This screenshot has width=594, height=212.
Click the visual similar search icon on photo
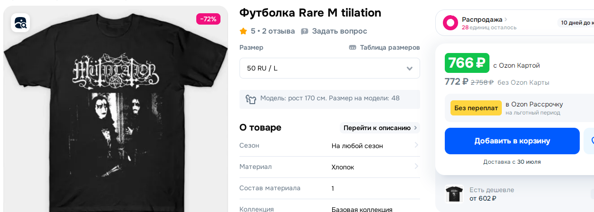pyautogui.click(x=21, y=23)
